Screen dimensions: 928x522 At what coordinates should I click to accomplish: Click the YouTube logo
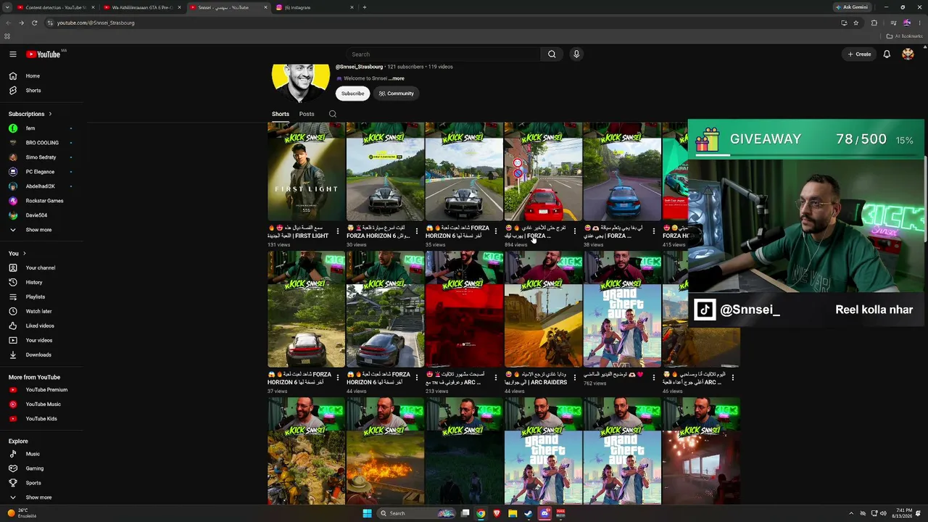point(43,54)
